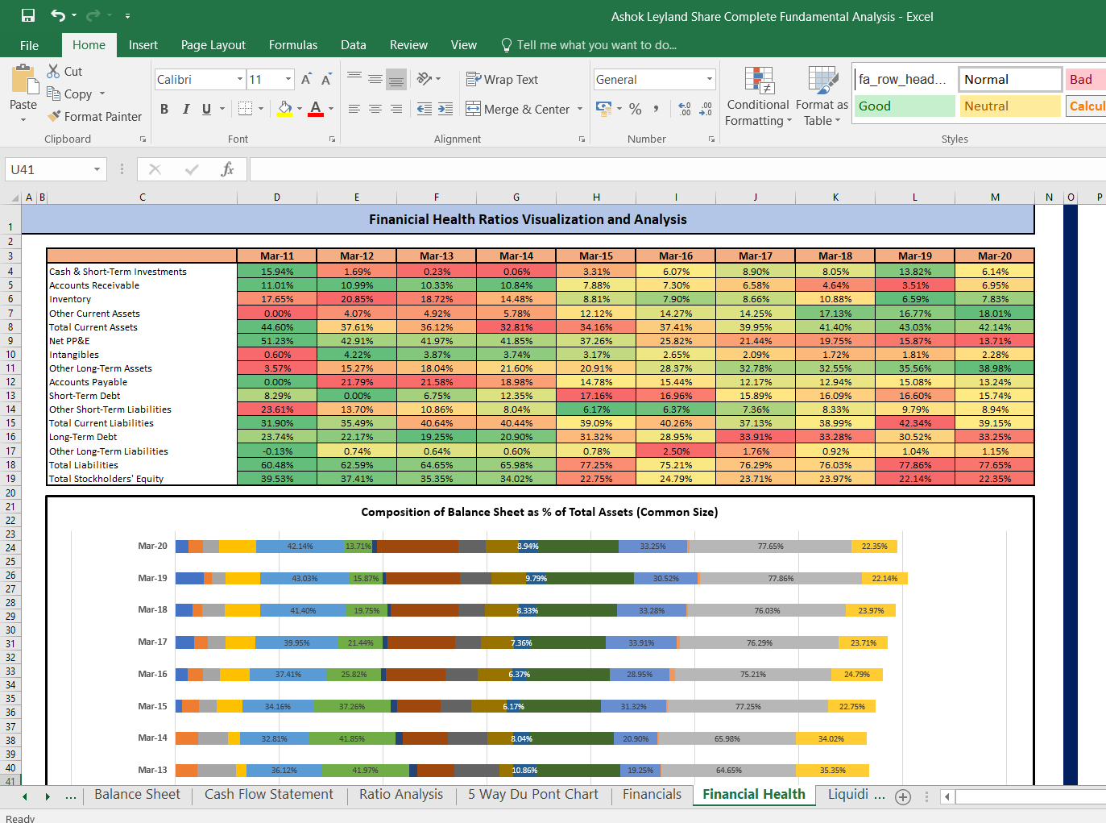Screen dimensions: 1106x823
Task: Cut the selection with scissors icon
Action: [54, 71]
